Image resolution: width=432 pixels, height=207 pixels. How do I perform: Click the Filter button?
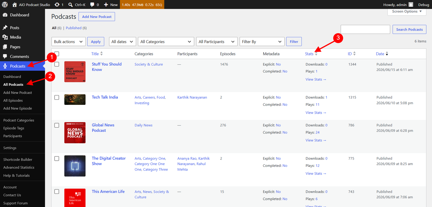294,42
